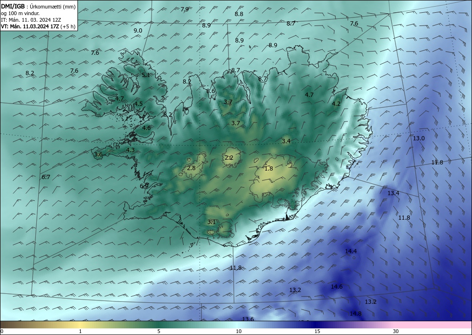Select the 13.4 value label

pyautogui.click(x=393, y=193)
